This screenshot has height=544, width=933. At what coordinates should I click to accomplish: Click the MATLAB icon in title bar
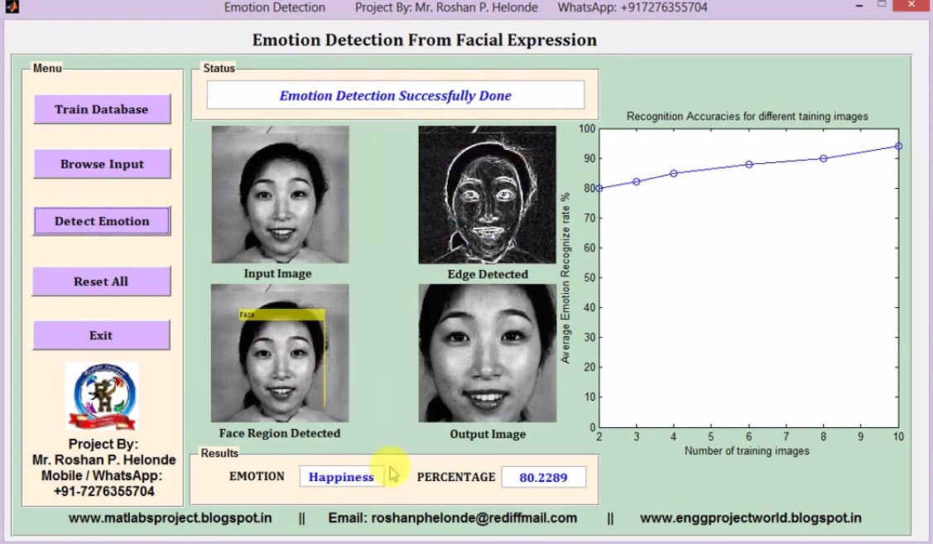(x=12, y=7)
